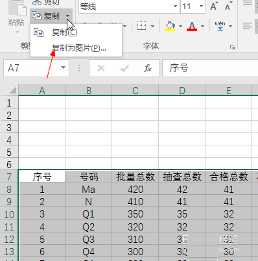Click cell containing 号码
The height and width of the screenshot is (261, 258).
pos(89,177)
